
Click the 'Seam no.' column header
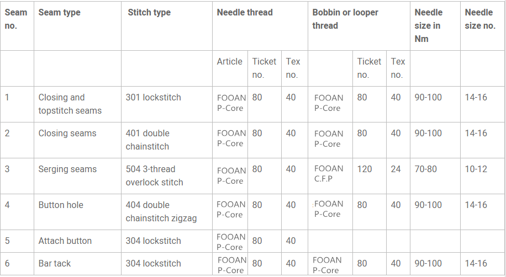tap(17, 26)
